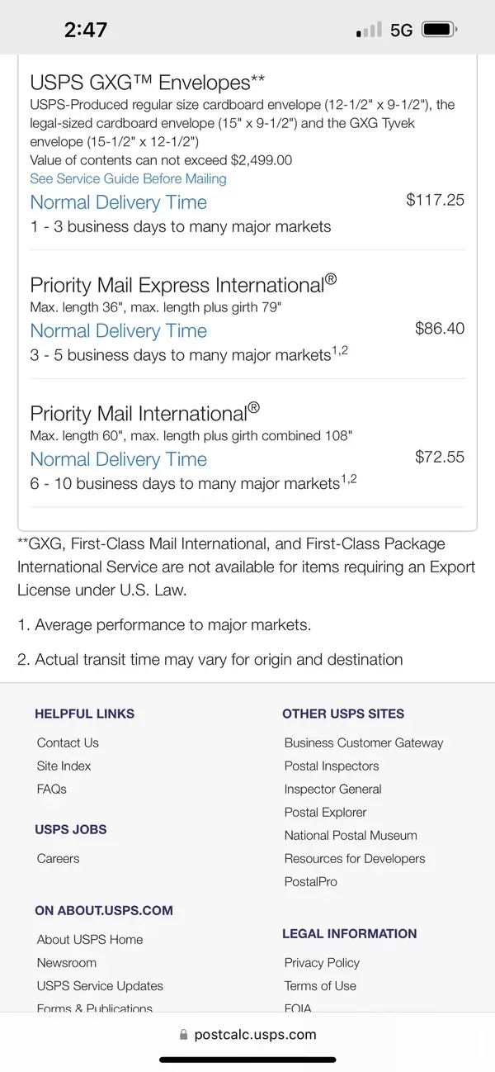Open Normal Delivery Time for Priority Mail Express International
495x1072 pixels.
tap(119, 331)
